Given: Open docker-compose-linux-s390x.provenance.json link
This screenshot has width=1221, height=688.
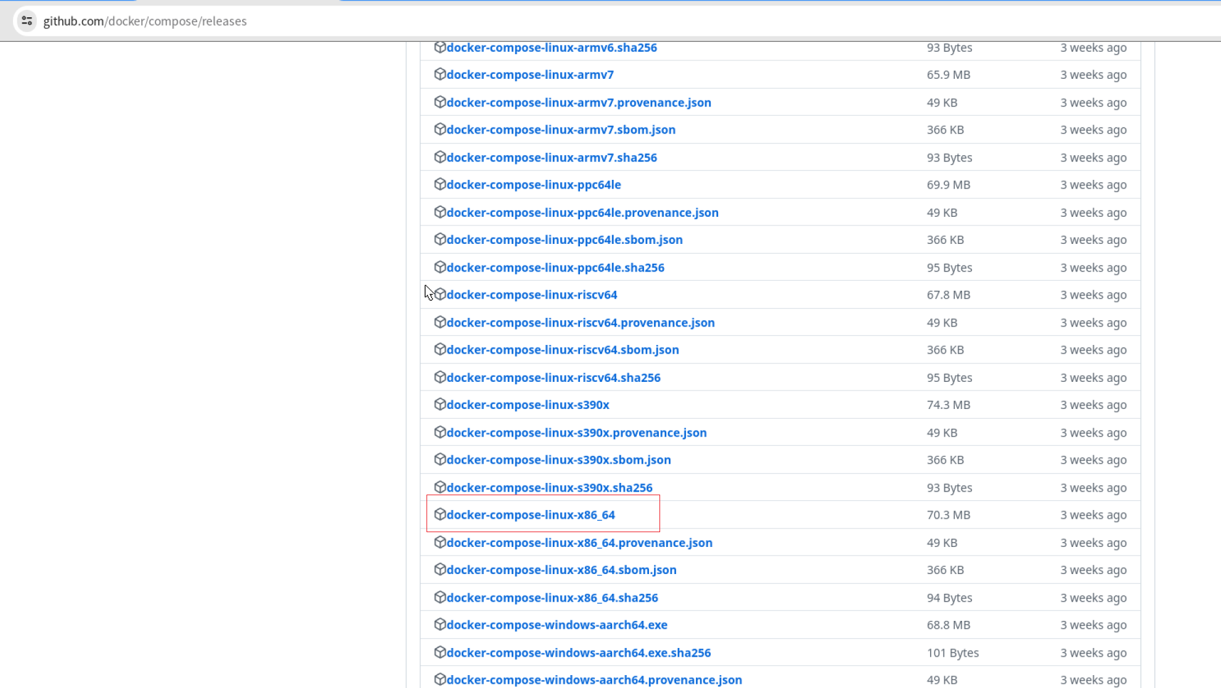Looking at the screenshot, I should (x=576, y=432).
